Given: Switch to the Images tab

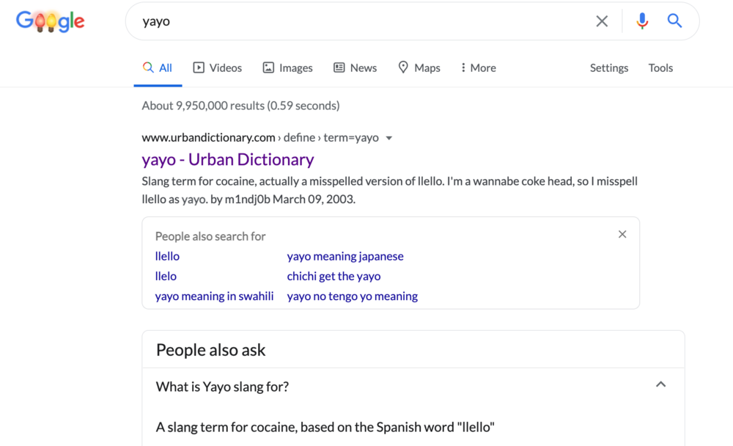Looking at the screenshot, I should [287, 68].
